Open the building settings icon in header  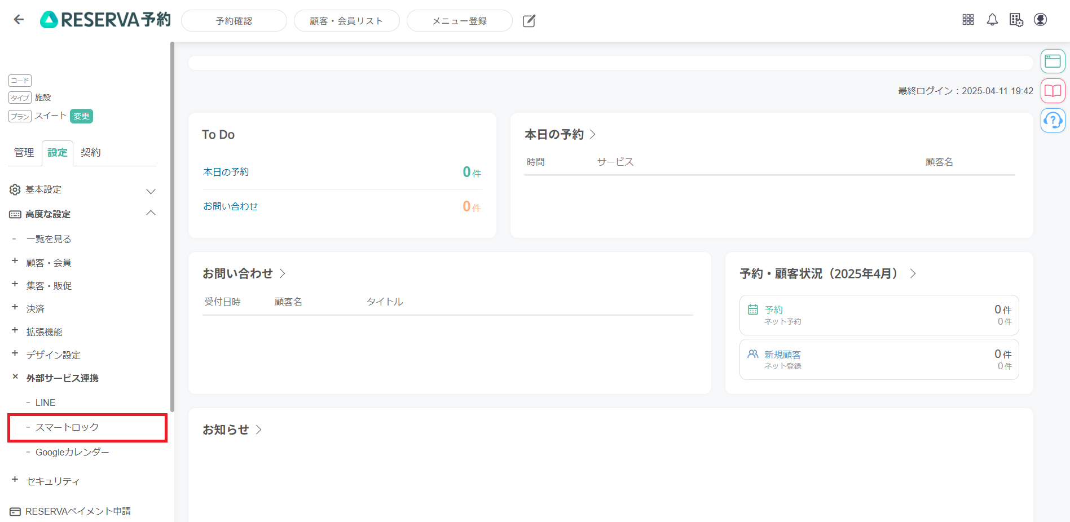tap(1016, 20)
